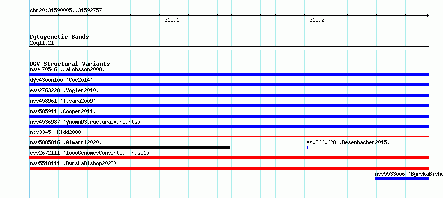Viewport: 443px width, 198px height.
Task: Select the Cytogenetic Bands track heading
Action: point(59,37)
